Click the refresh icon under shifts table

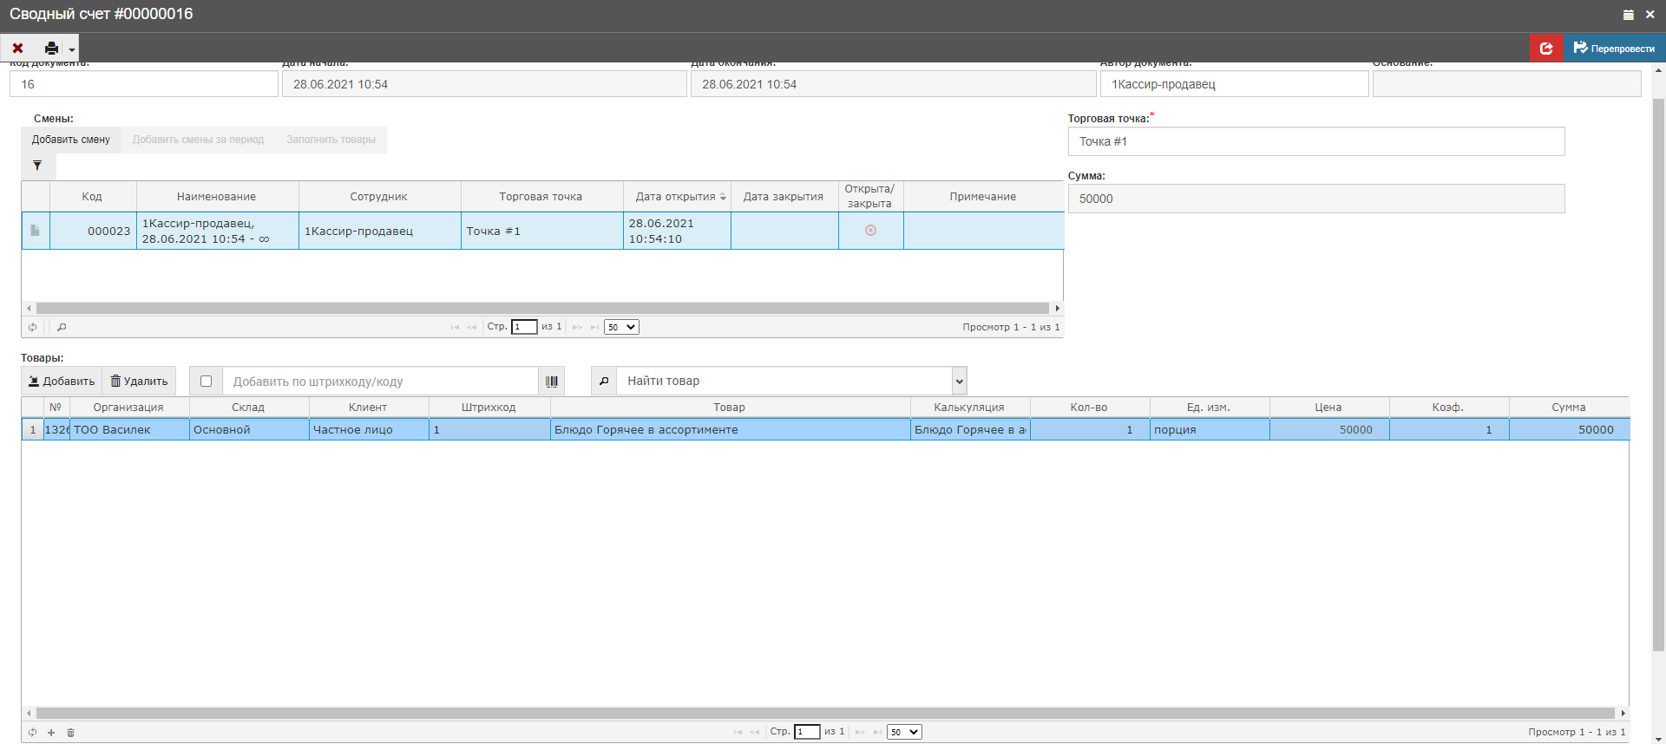[x=33, y=327]
